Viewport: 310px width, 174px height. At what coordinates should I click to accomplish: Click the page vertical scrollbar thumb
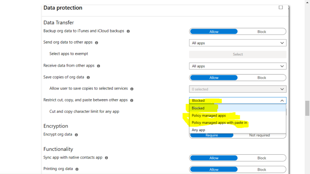tap(307, 108)
